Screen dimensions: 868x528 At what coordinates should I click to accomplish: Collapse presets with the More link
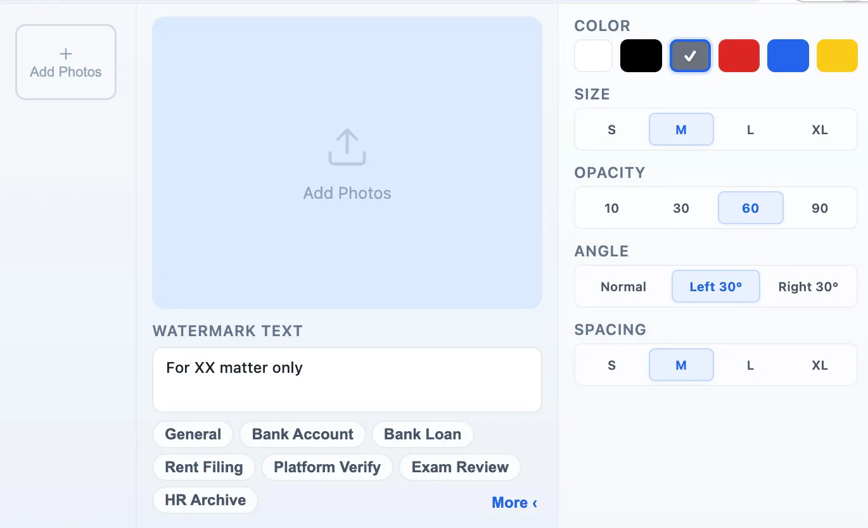click(514, 503)
